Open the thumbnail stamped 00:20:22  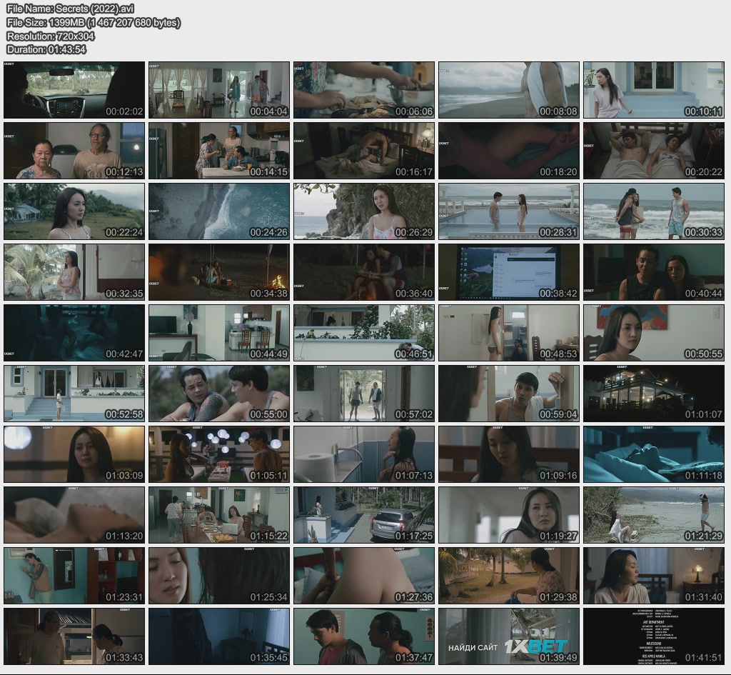(654, 151)
